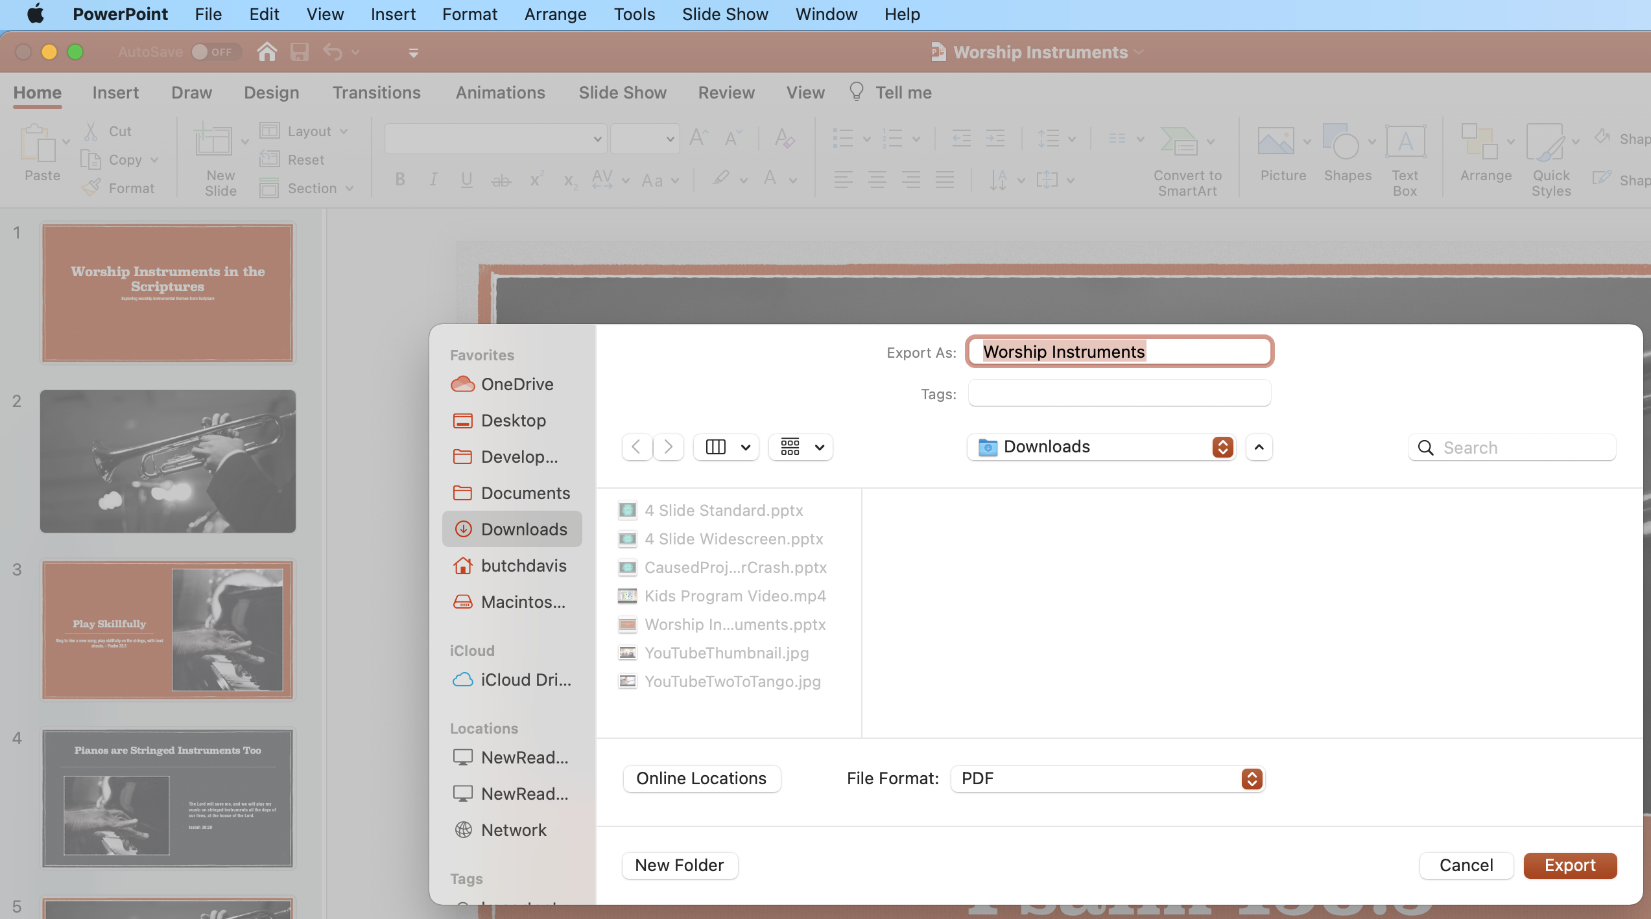Click Align Left icon
1651x919 pixels.
[843, 180]
